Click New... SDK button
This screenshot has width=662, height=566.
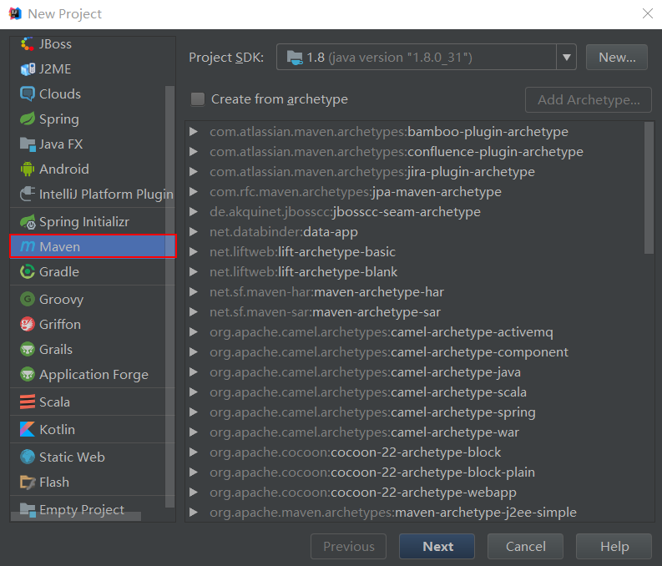[x=616, y=57]
